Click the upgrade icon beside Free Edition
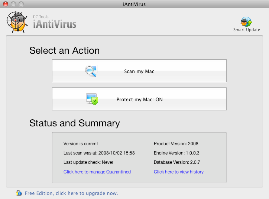The image size is (269, 199). pyautogui.click(x=19, y=193)
